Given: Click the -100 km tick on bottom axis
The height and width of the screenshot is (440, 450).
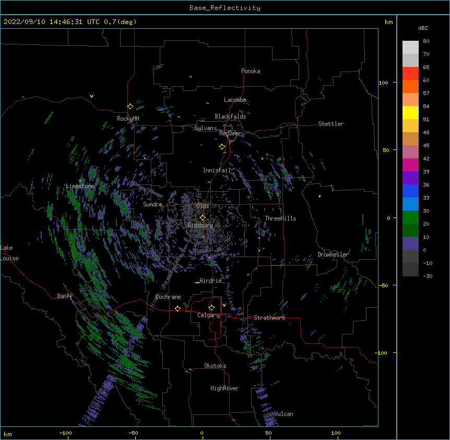Looking at the screenshot, I should click(x=65, y=433).
